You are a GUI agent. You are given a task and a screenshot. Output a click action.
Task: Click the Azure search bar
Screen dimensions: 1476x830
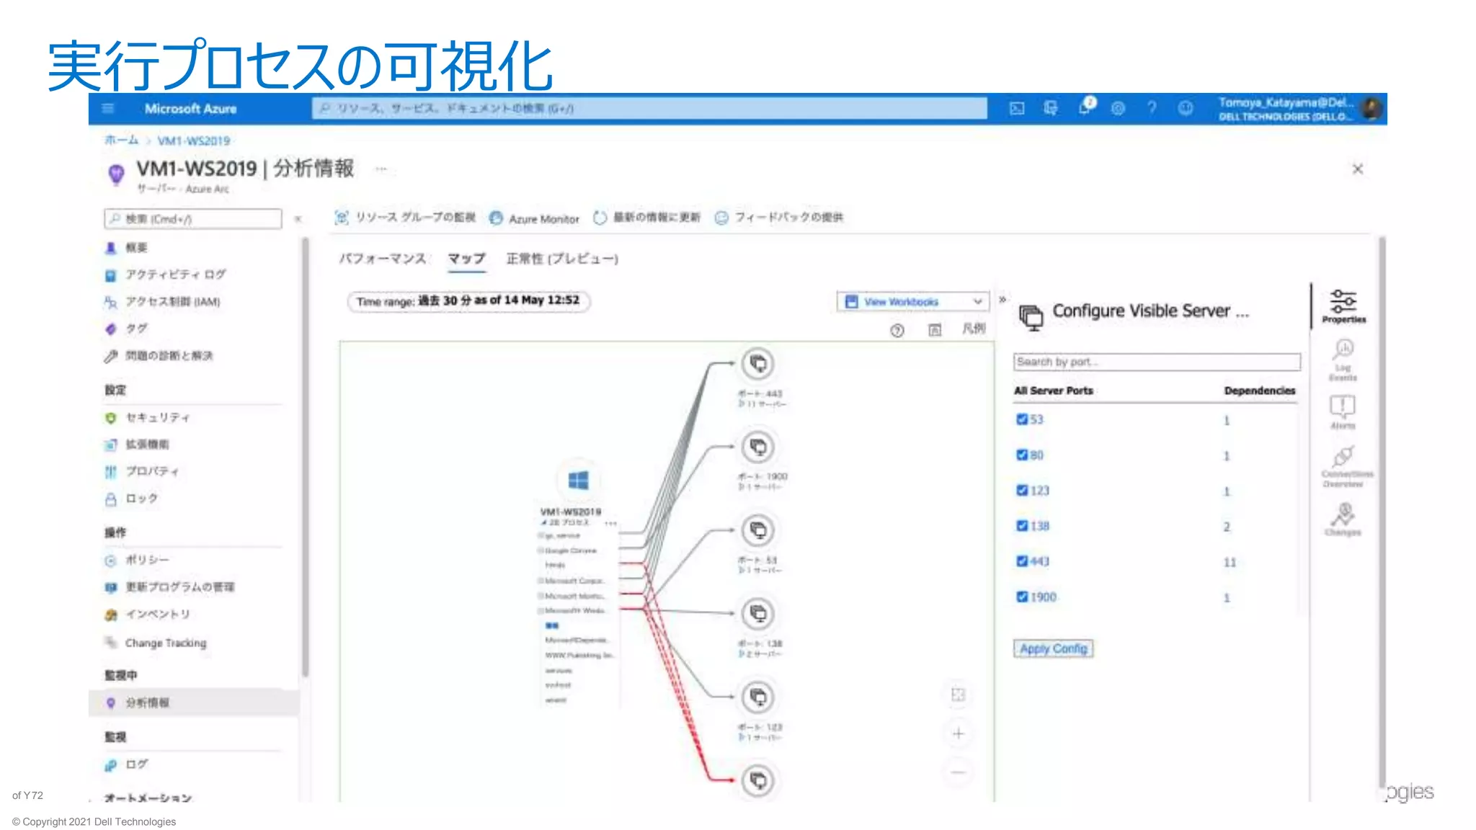coord(649,109)
